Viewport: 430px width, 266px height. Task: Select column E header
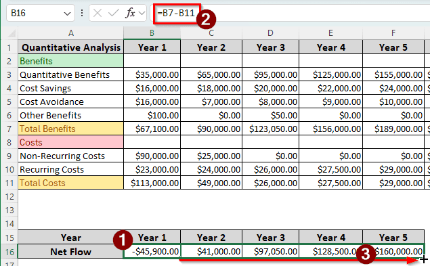(x=330, y=33)
